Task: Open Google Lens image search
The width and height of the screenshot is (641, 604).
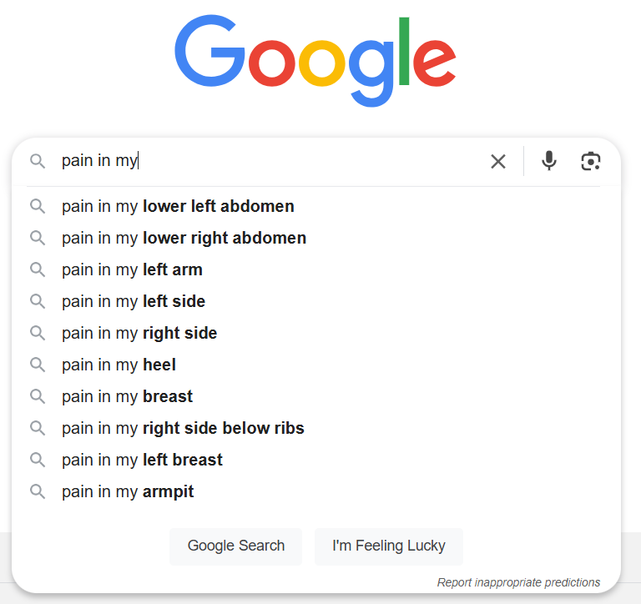Action: 591,161
